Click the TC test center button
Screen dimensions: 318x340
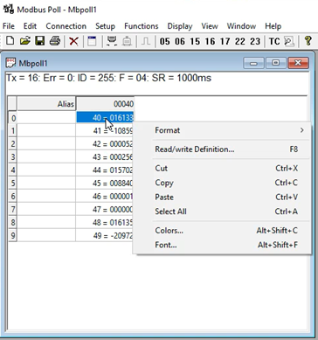tap(274, 41)
